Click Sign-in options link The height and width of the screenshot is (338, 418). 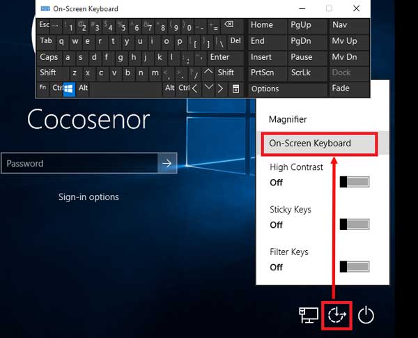[x=88, y=197]
